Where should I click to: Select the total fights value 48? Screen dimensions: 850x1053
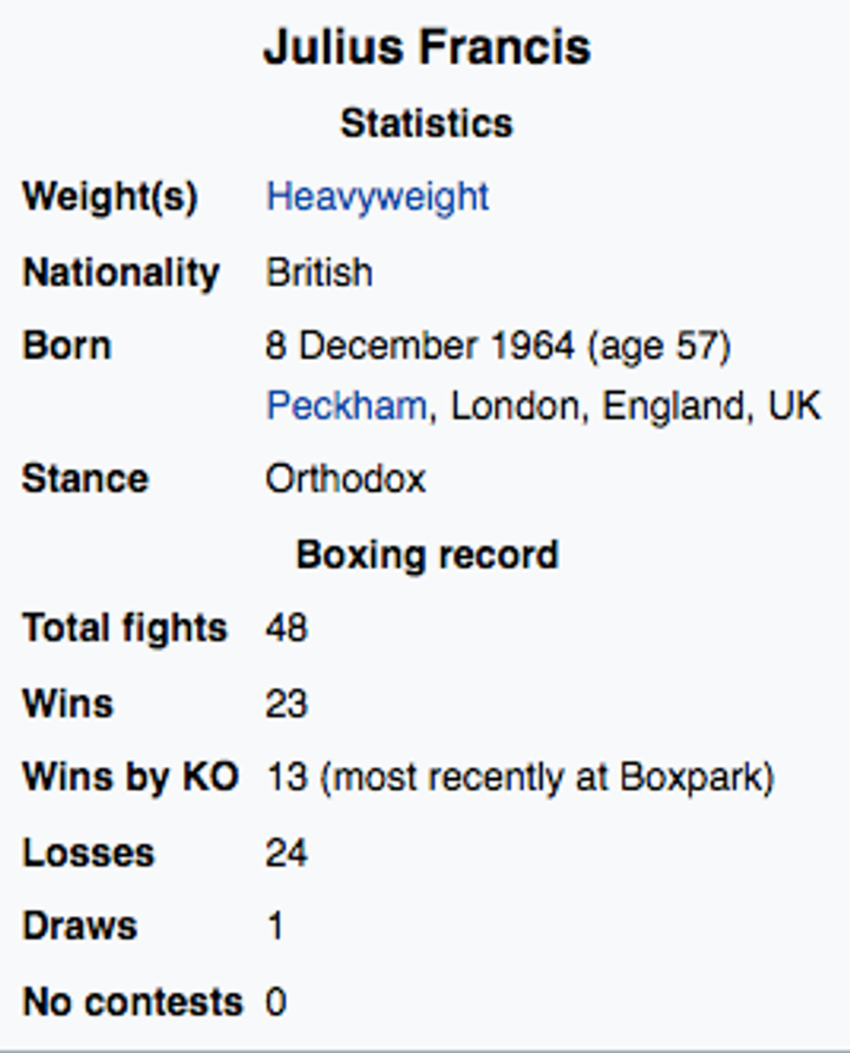pos(286,628)
